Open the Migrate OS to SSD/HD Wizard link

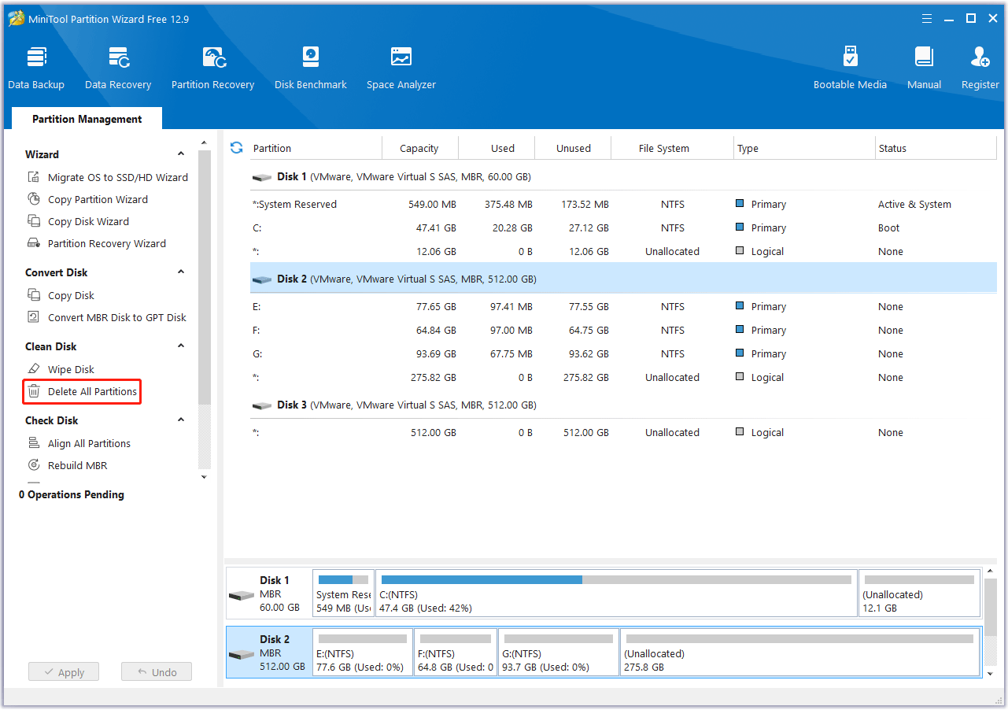[118, 177]
